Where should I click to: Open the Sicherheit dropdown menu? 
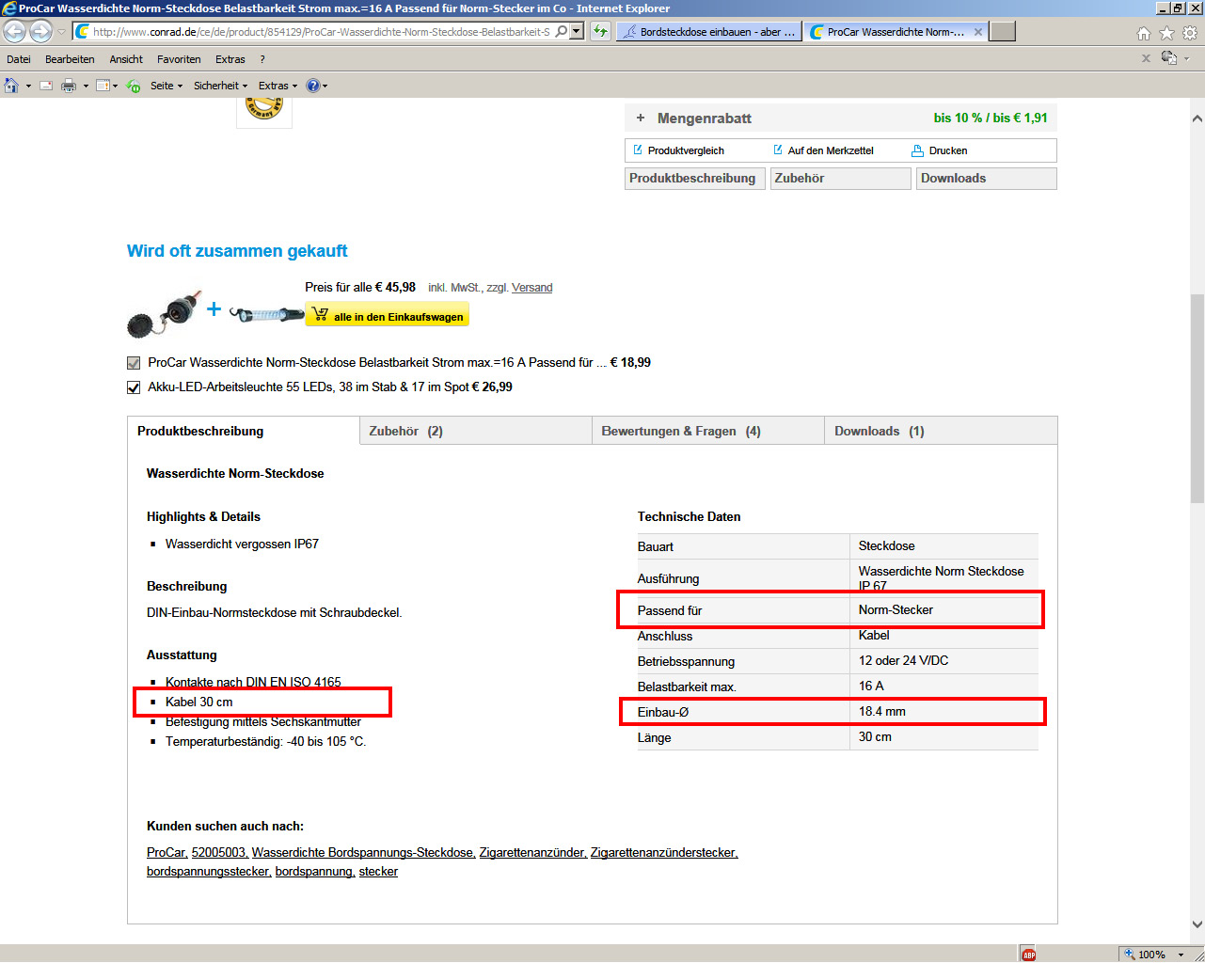point(220,86)
